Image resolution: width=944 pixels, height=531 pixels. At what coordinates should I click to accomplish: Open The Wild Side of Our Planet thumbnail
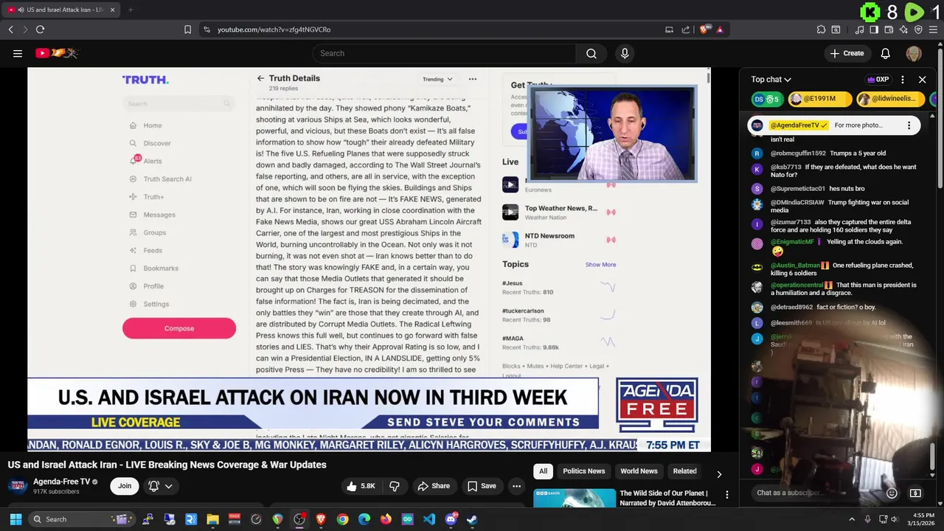coord(575,498)
